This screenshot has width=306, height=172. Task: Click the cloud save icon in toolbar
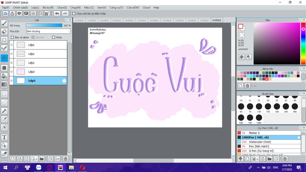5,13
